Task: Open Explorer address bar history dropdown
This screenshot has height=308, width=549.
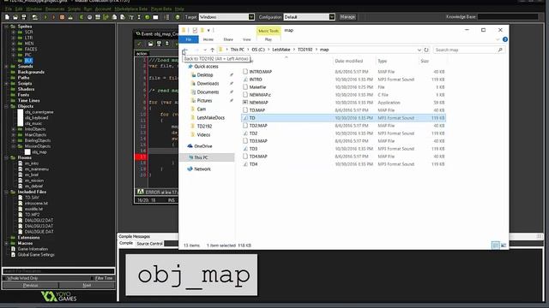Action: [419, 50]
